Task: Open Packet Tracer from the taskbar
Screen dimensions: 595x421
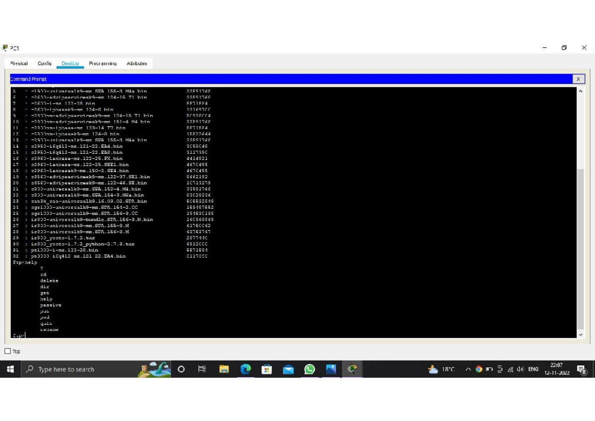Action: (353, 369)
